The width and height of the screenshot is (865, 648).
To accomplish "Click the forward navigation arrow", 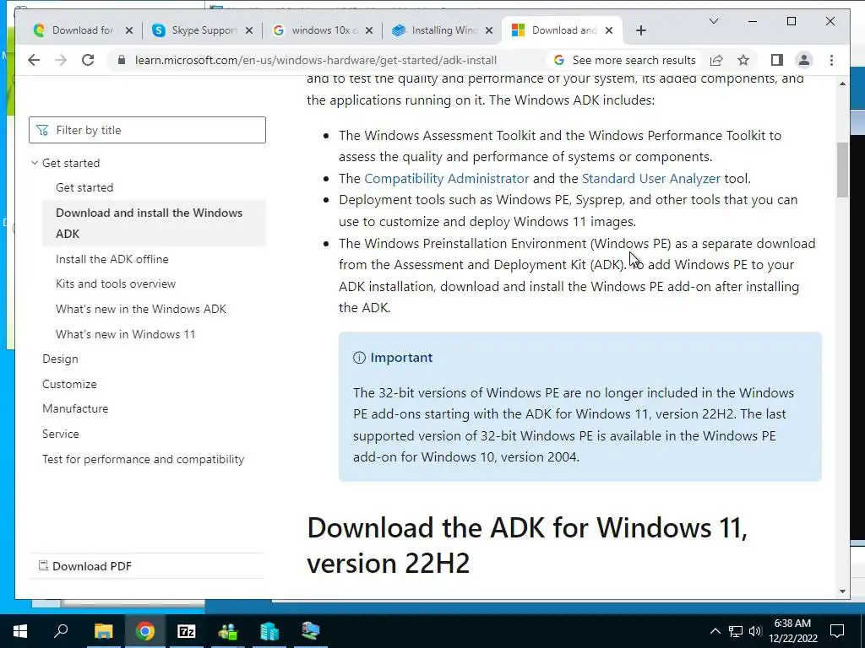I will tap(61, 60).
